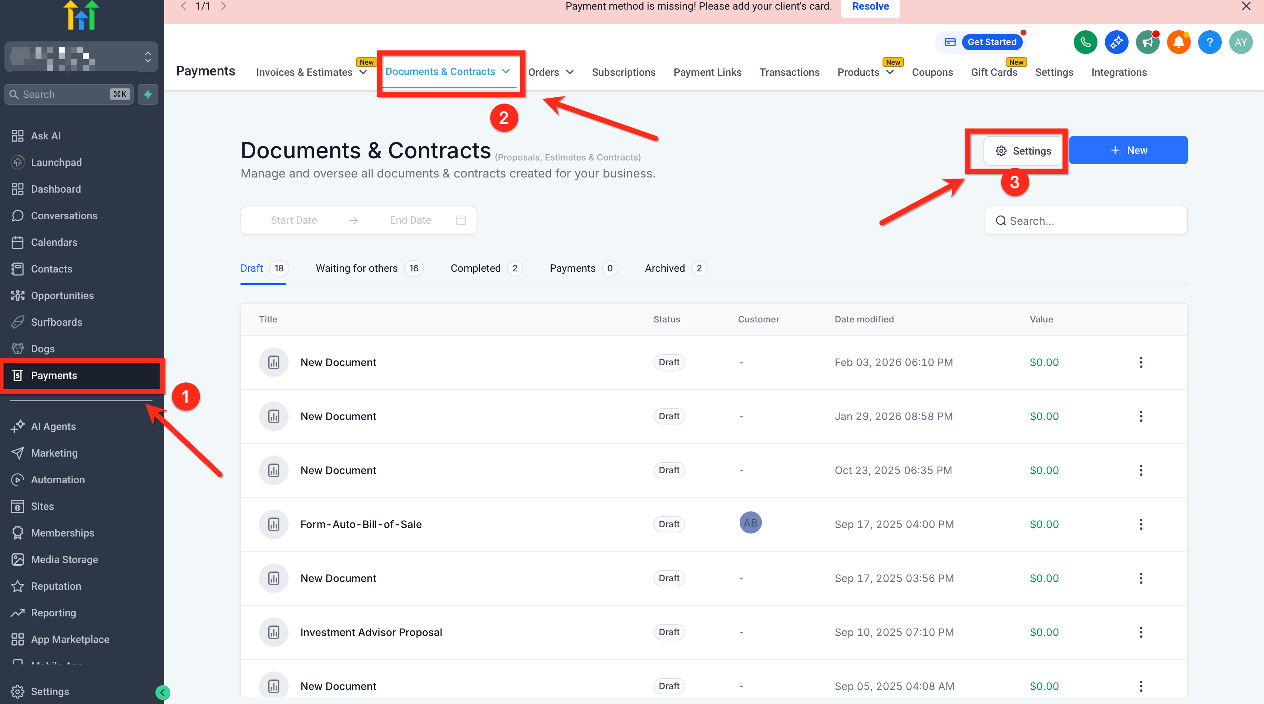Open Subscriptions in Payments navigation
Screen dimensions: 1264x704
(x=623, y=72)
